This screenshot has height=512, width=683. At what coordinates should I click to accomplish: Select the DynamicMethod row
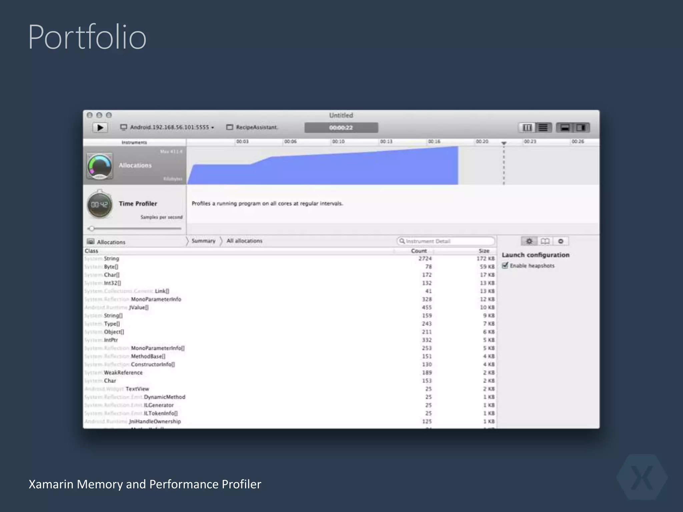click(x=289, y=397)
